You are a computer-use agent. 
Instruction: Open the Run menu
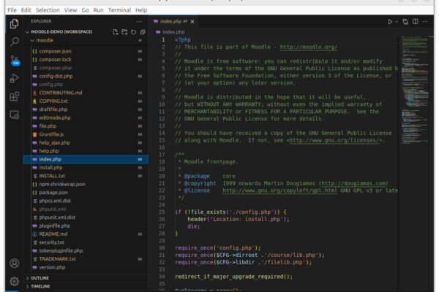click(98, 10)
